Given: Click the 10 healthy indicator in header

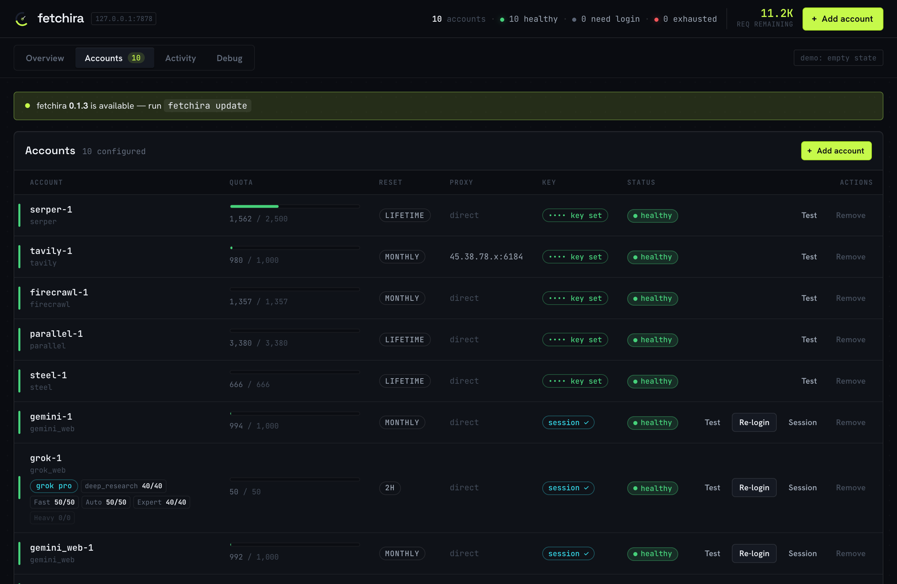Looking at the screenshot, I should (529, 19).
